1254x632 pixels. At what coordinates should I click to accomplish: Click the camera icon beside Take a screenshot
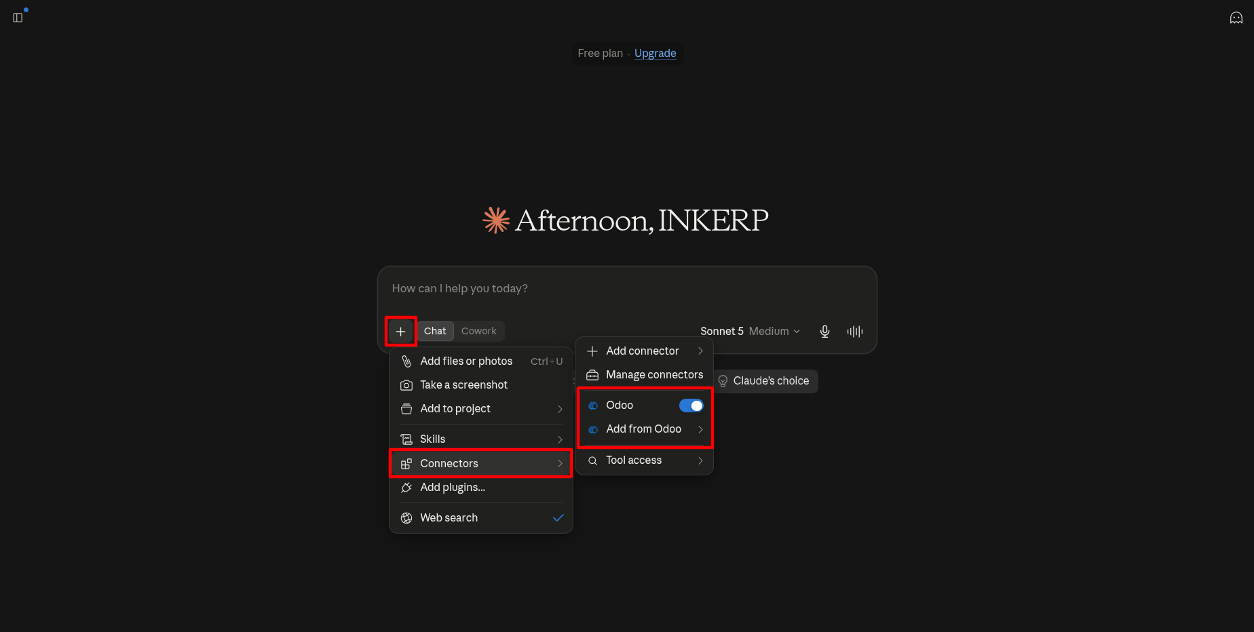tap(406, 385)
